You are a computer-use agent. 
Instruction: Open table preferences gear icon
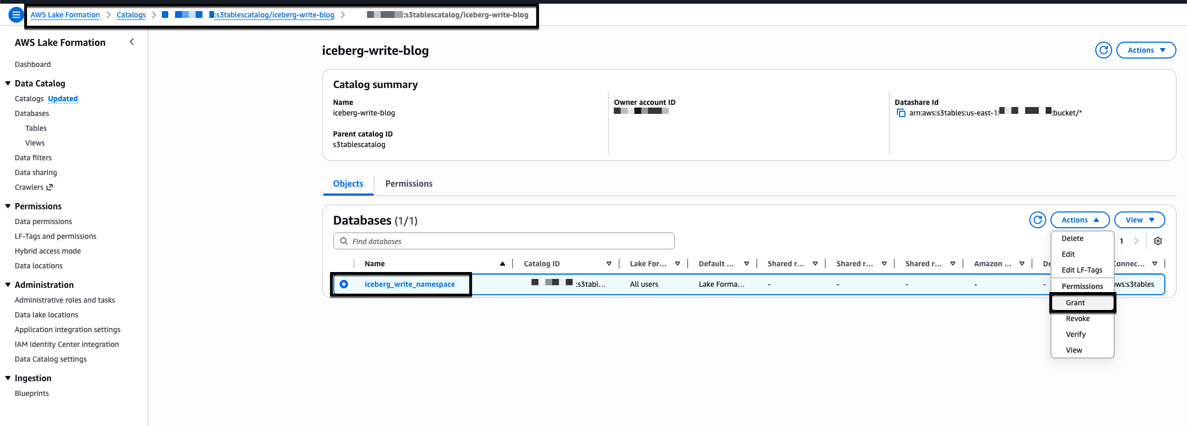(x=1158, y=241)
